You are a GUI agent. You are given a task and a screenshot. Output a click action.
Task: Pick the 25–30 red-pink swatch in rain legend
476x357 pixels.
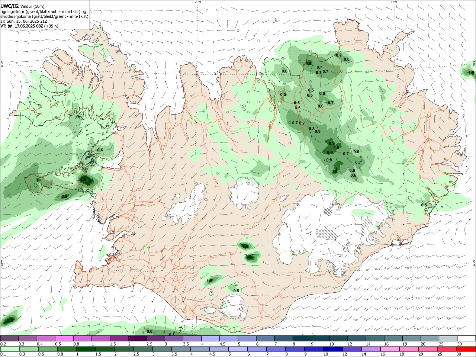tap(447, 349)
